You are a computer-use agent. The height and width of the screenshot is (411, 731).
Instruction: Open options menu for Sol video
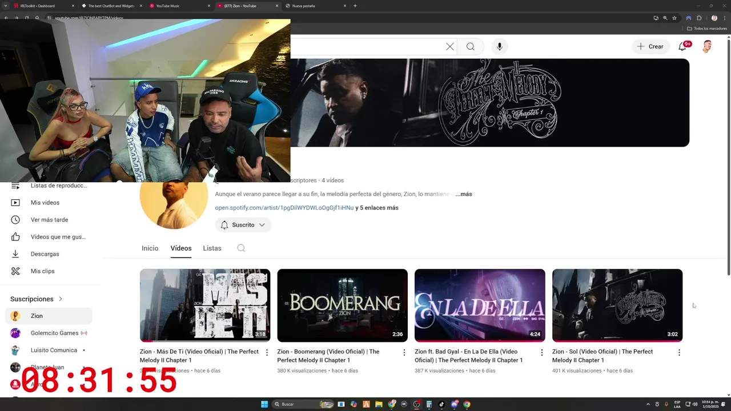pyautogui.click(x=679, y=353)
